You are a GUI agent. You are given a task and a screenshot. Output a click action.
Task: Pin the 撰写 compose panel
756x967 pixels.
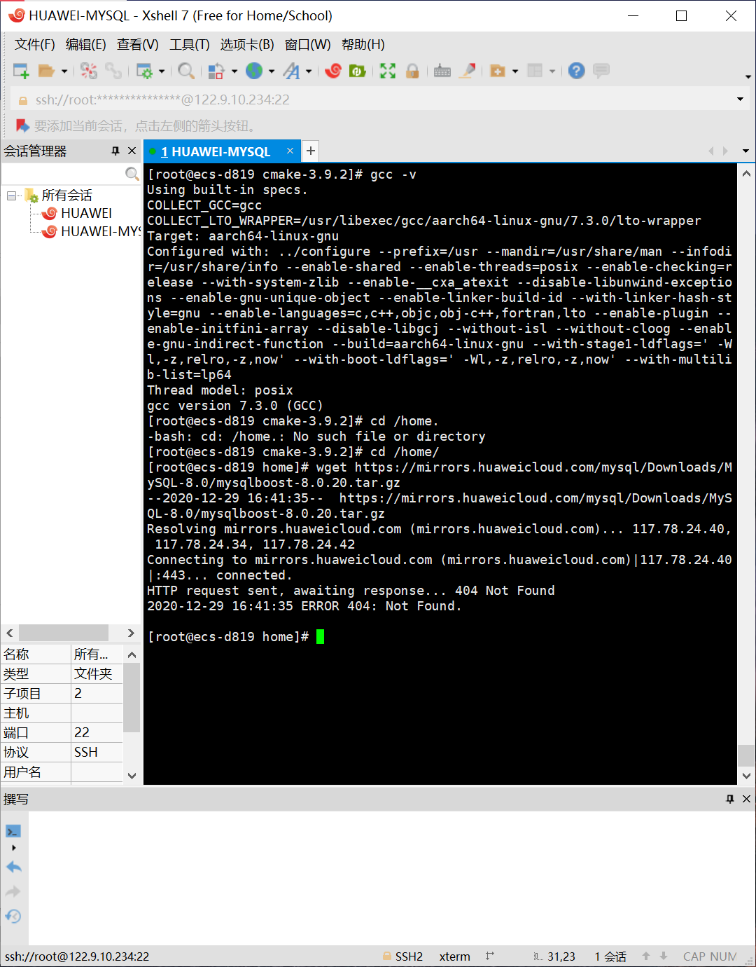[x=730, y=799]
